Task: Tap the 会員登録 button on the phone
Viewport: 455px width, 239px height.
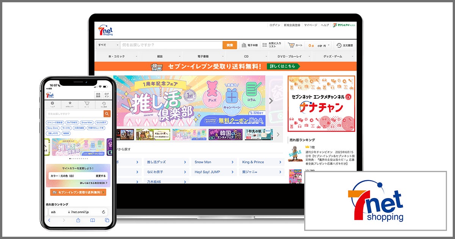Action: point(98,95)
